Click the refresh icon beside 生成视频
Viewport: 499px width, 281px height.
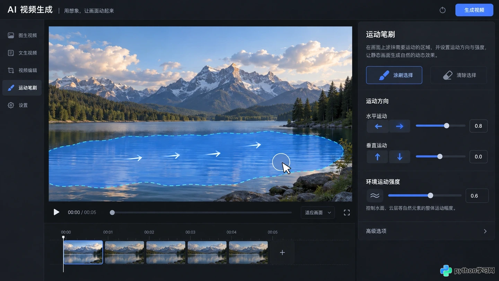(443, 10)
